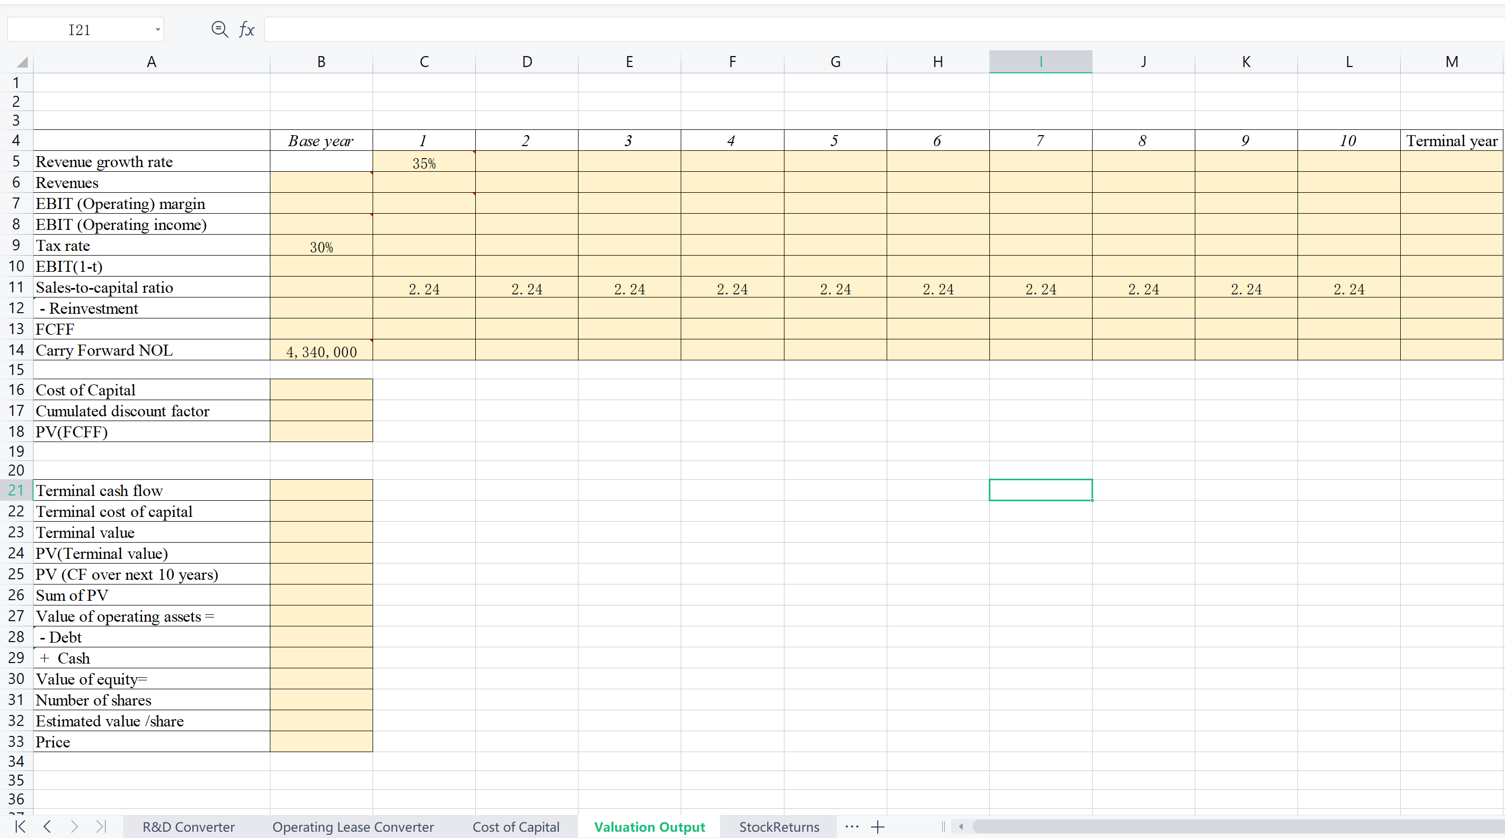
Task: Jump to last sheet tab arrow
Action: [101, 826]
